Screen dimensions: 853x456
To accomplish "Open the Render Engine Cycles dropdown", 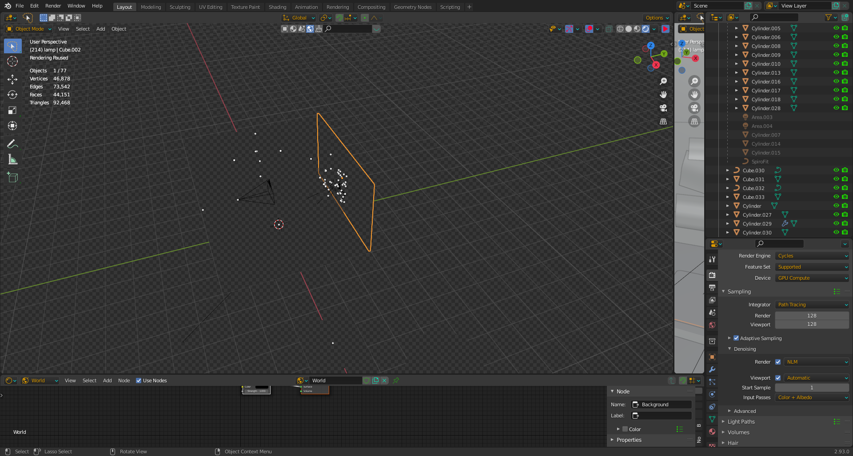I will (x=812, y=256).
